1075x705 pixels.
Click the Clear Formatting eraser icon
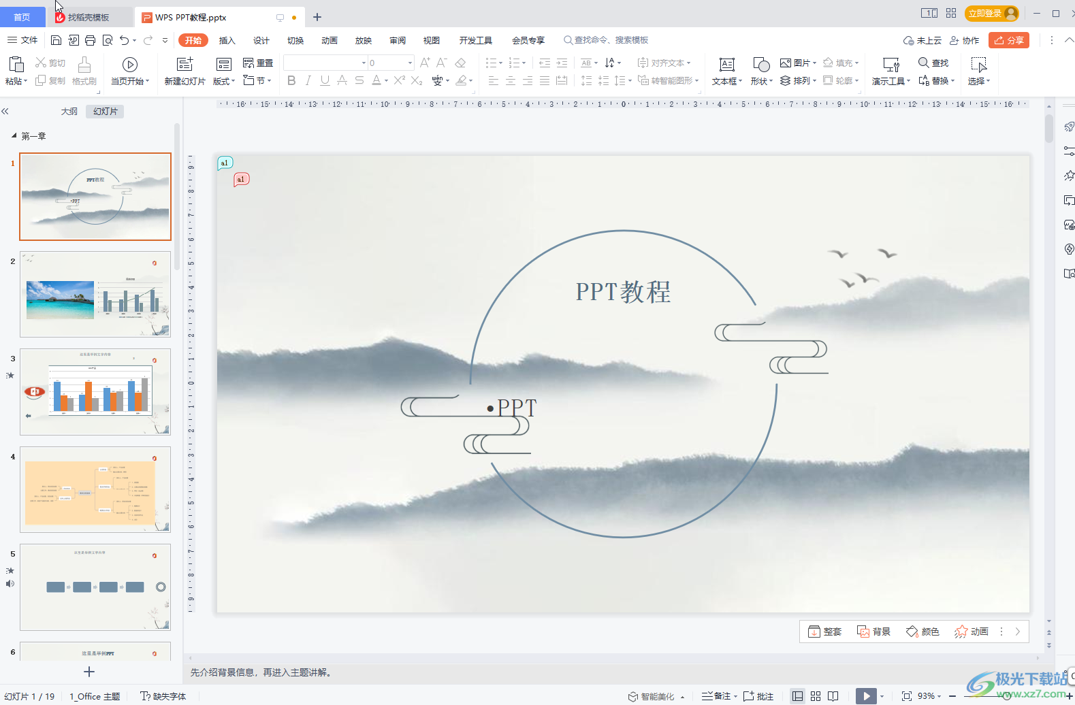(460, 63)
